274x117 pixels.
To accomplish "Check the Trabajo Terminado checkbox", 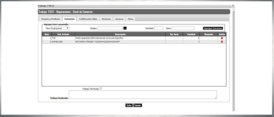I will pos(101,89).
